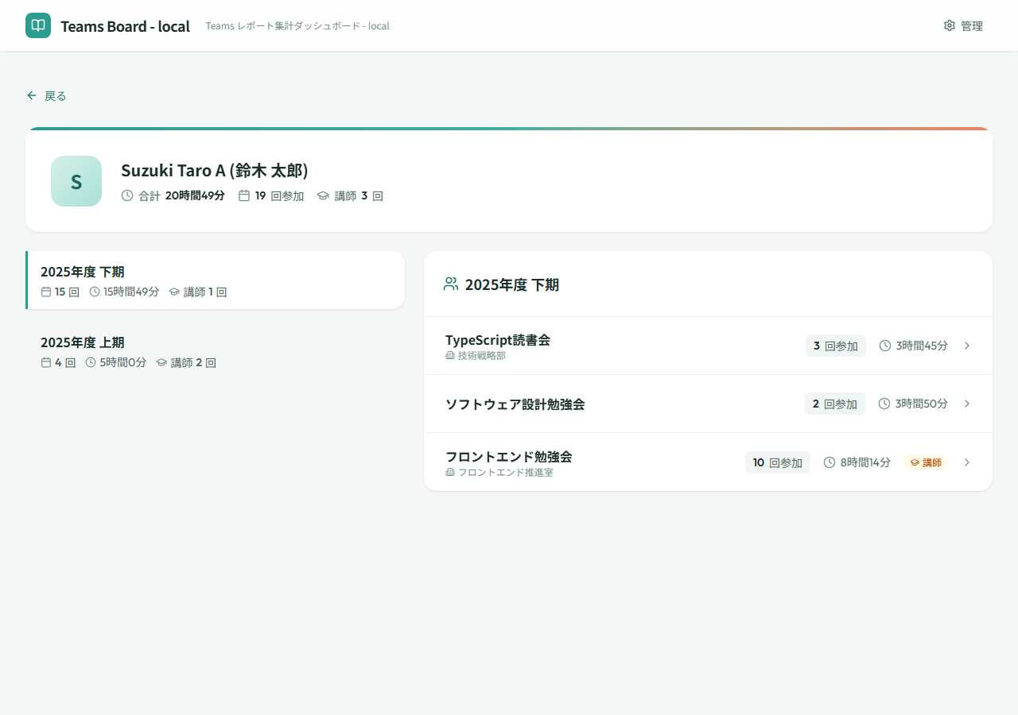The image size is (1018, 715).
Task: Select the 2025年度 下期 period tab
Action: coord(215,280)
